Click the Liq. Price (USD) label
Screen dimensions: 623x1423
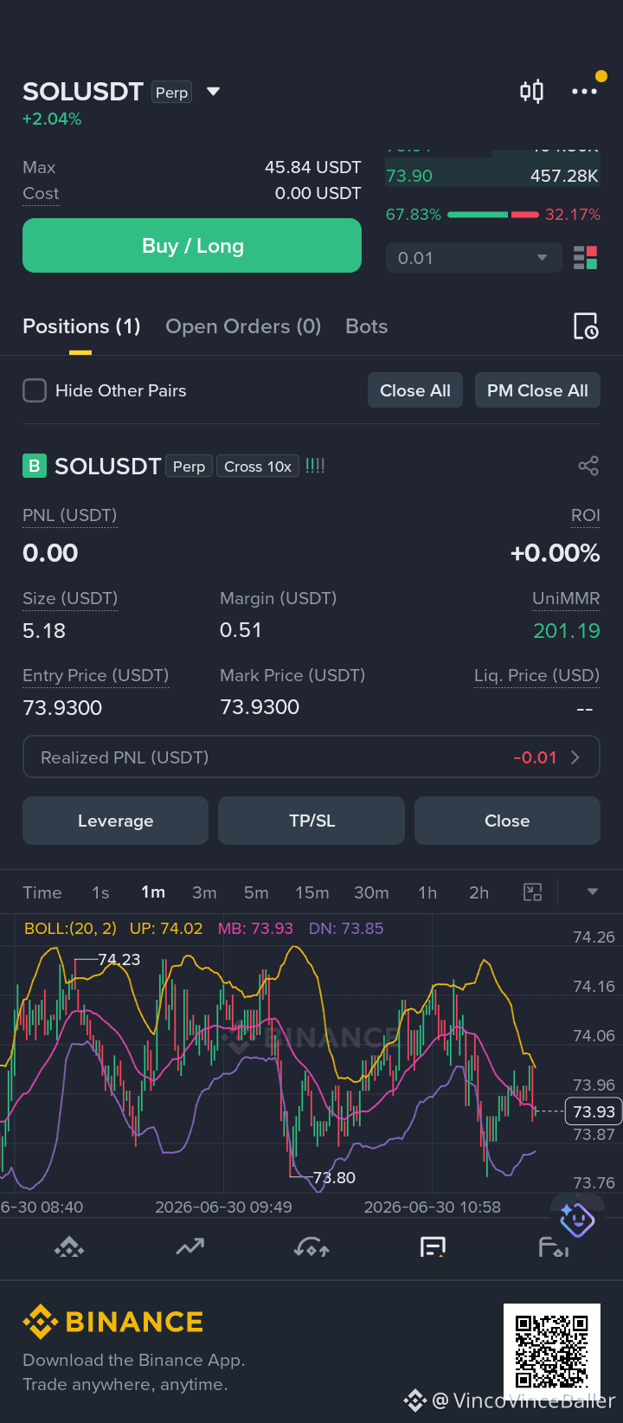click(x=536, y=675)
